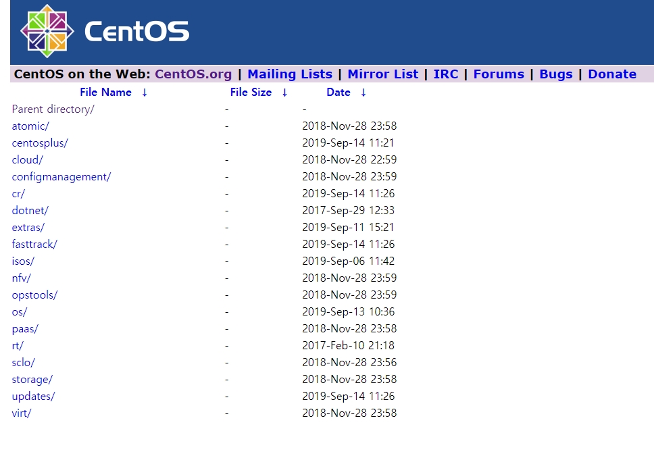Click the File Size sort arrow

click(x=284, y=93)
